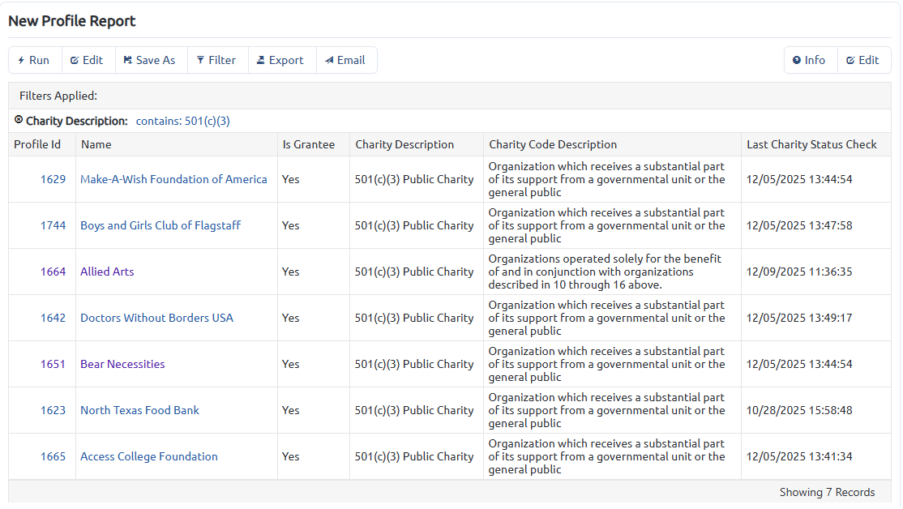Open profile id 1744 link
903x509 pixels.
pos(53,225)
